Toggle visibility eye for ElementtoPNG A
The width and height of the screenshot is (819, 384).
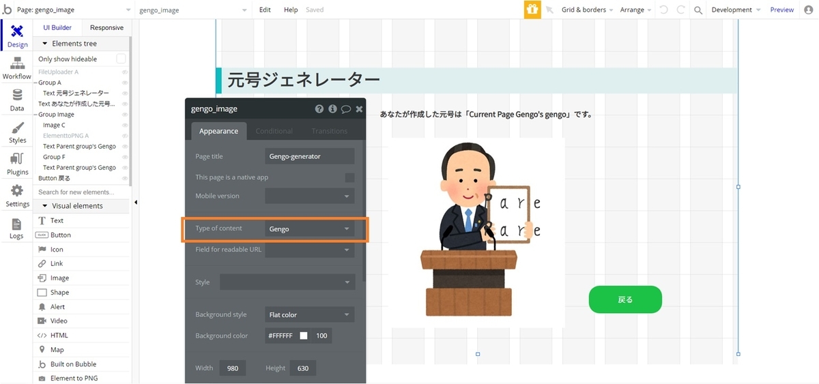pyautogui.click(x=125, y=136)
